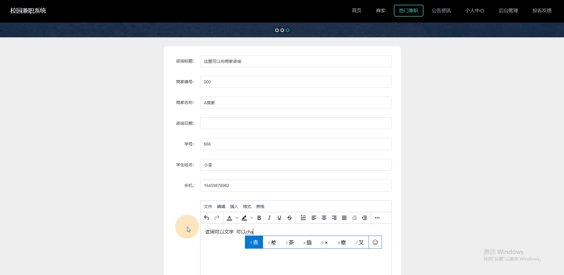This screenshot has width=564, height=275.
Task: Open the 格式 menu in the editor
Action: 247,207
